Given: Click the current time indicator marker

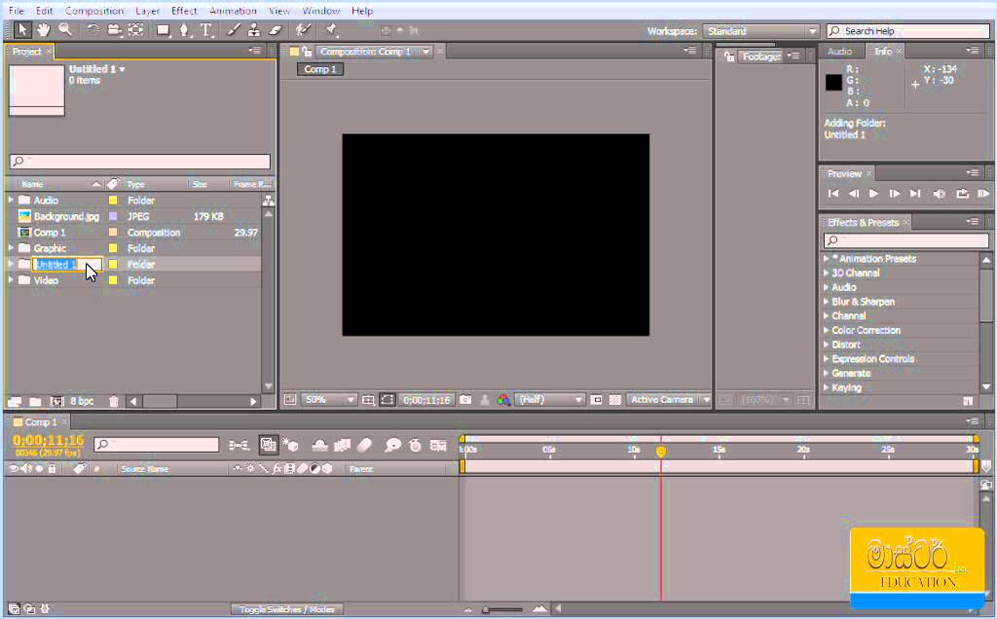Looking at the screenshot, I should pyautogui.click(x=661, y=452).
